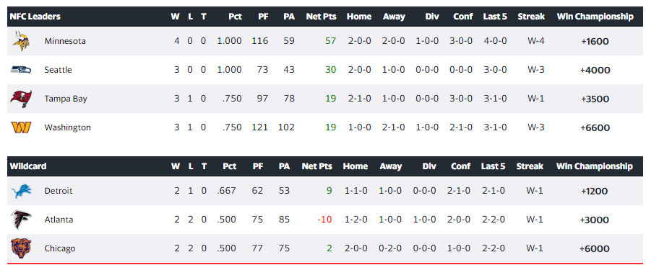
Task: Sort NFC Leaders by Net Pts column
Action: 321,17
